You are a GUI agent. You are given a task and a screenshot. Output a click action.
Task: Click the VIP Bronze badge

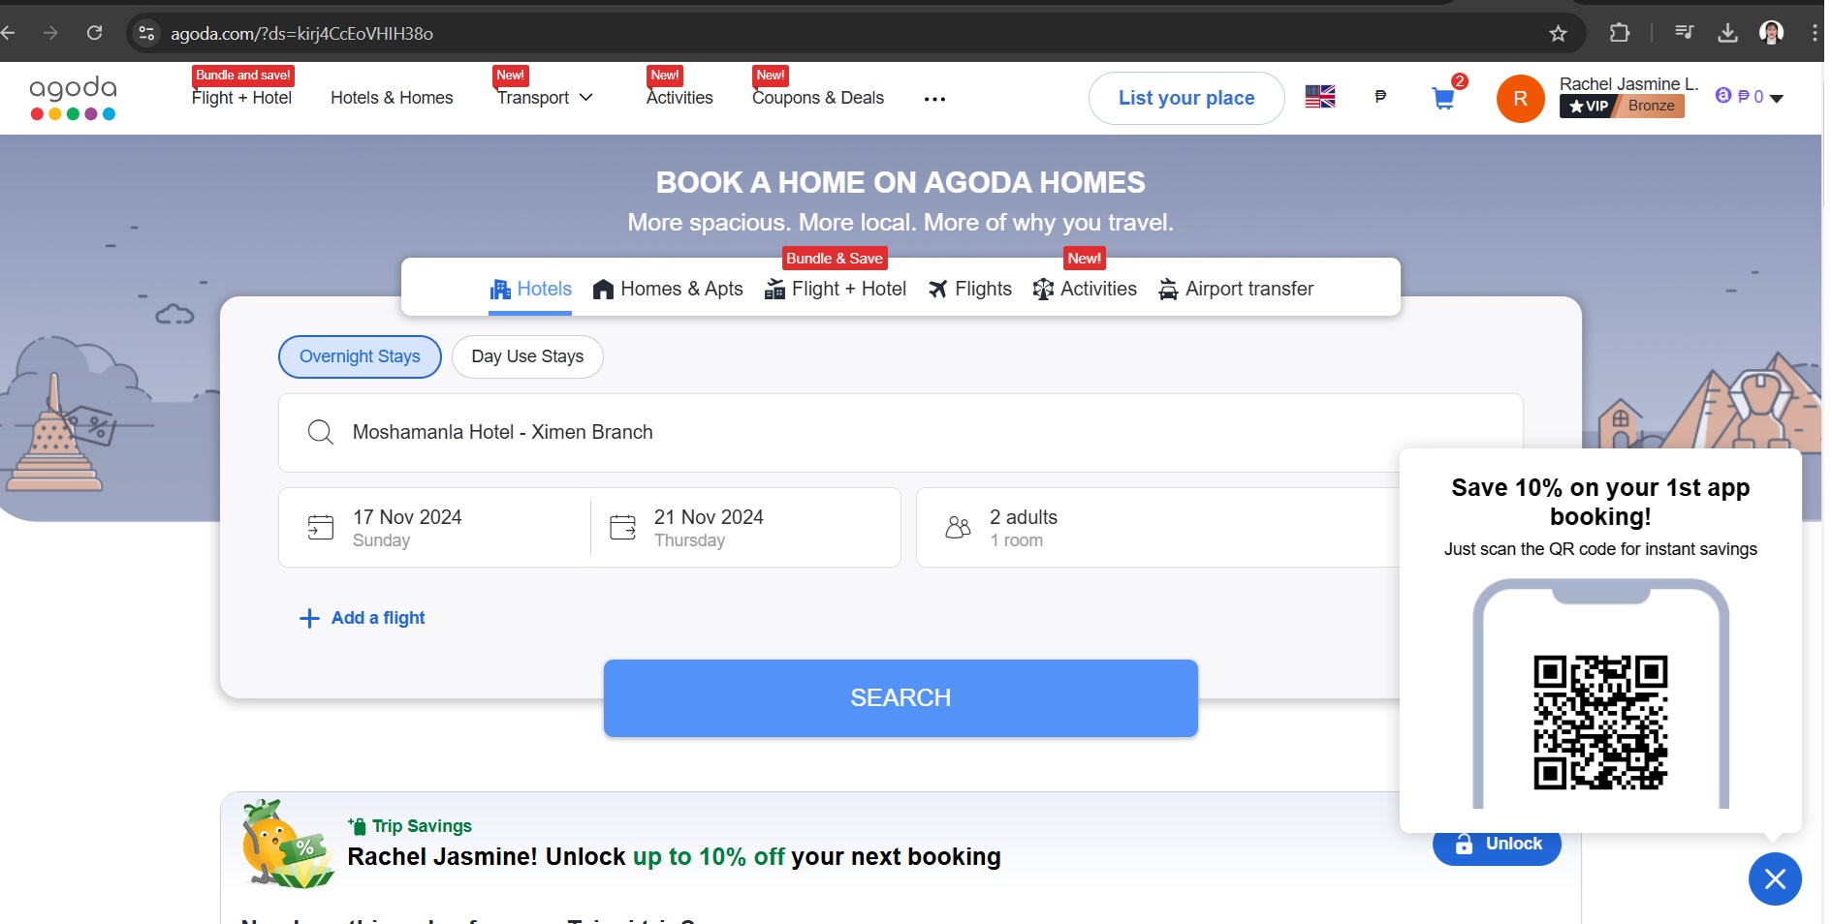1622,107
